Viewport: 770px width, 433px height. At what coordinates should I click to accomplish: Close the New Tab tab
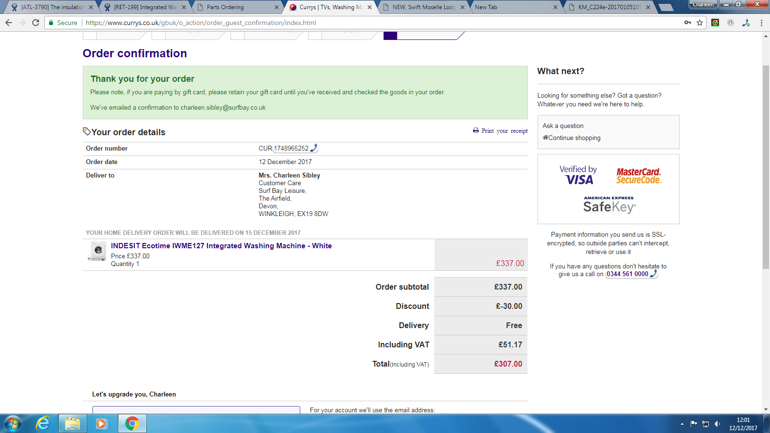(x=555, y=7)
